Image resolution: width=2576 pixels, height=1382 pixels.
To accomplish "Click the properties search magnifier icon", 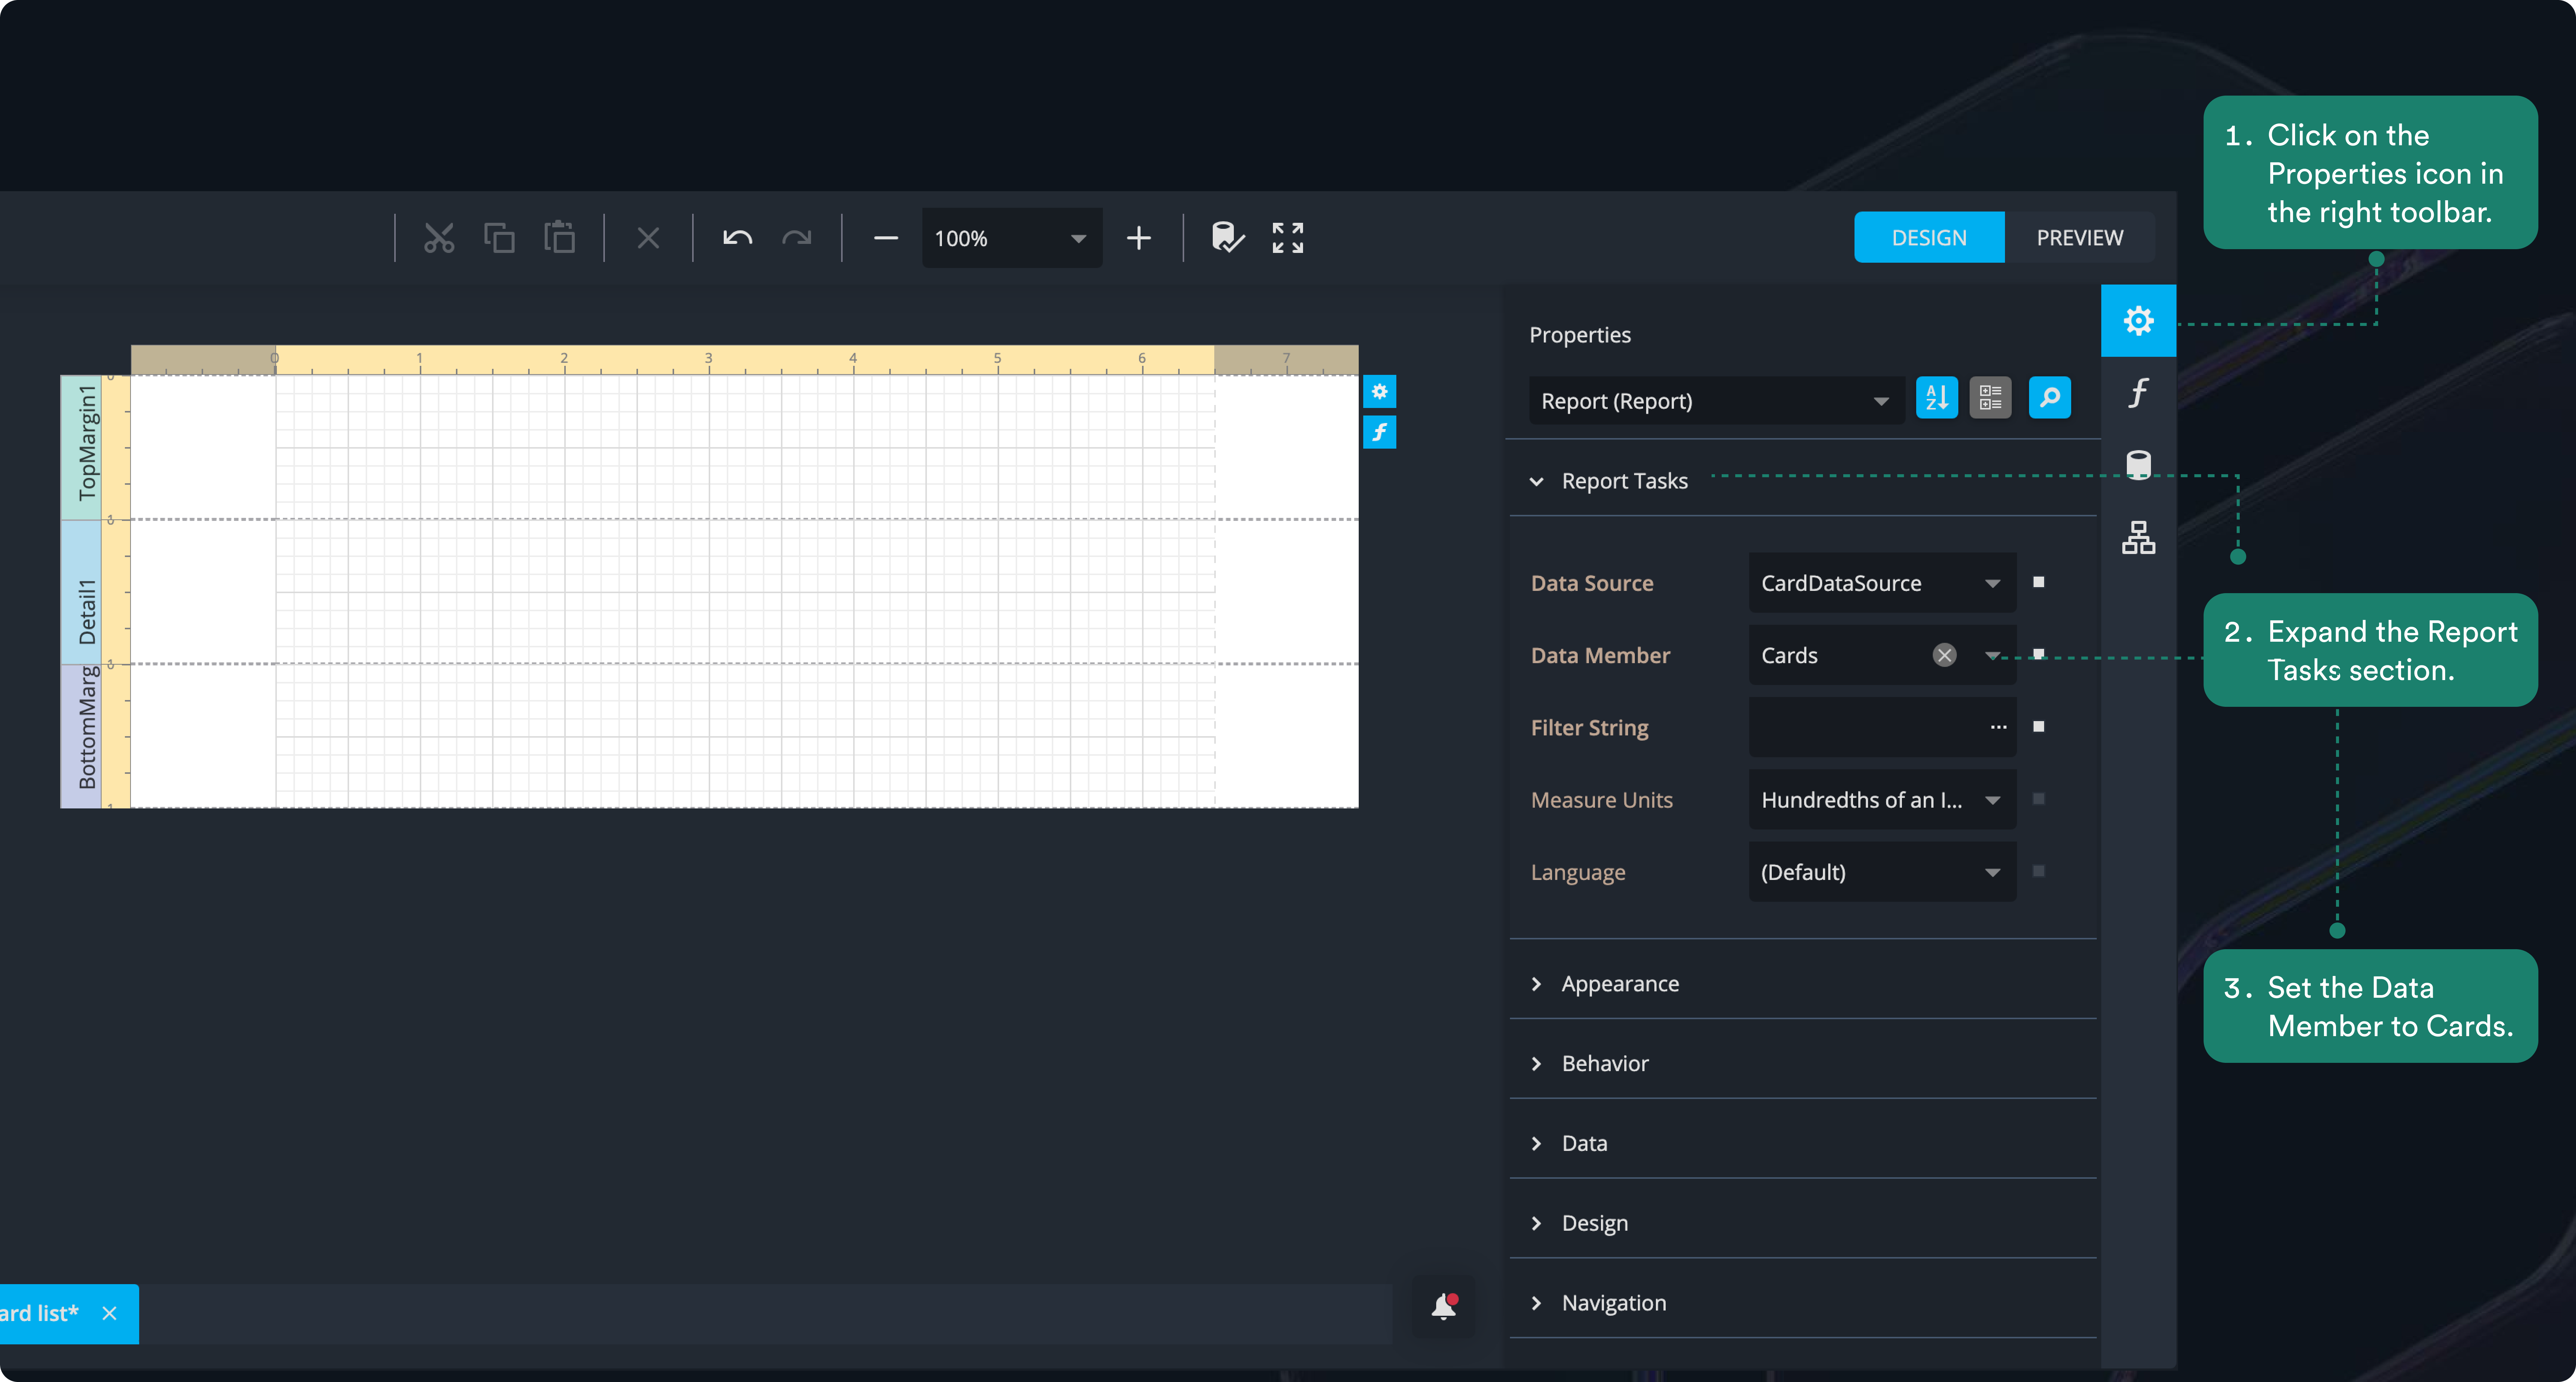I will [2050, 398].
